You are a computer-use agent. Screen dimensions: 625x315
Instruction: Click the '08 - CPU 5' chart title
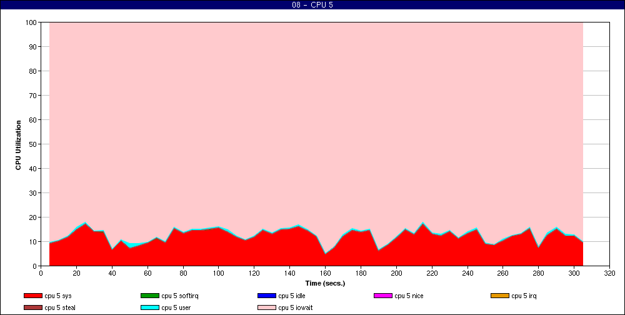tap(312, 5)
